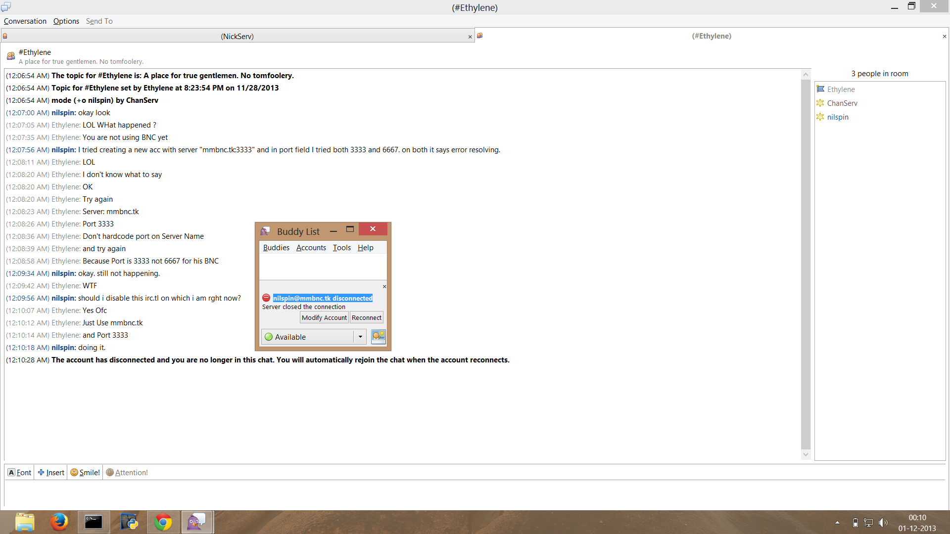
Task: Switch to the (NickServ) tab
Action: tap(237, 36)
